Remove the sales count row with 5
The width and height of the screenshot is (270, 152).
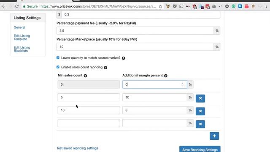[200, 98]
